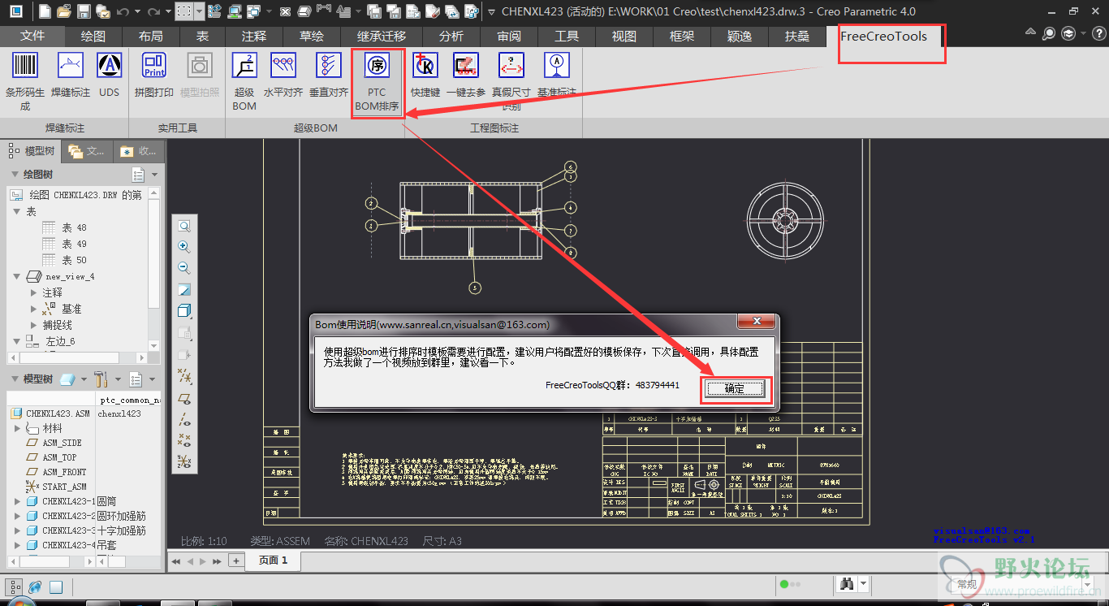Add a new sheet with the plus button
Screen dimensions: 1109x606
point(235,561)
